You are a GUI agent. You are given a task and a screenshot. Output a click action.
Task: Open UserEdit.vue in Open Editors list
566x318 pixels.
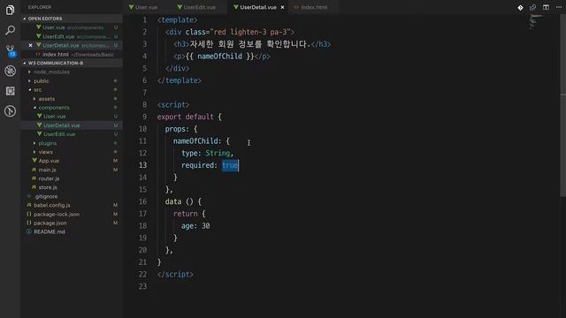72,36
